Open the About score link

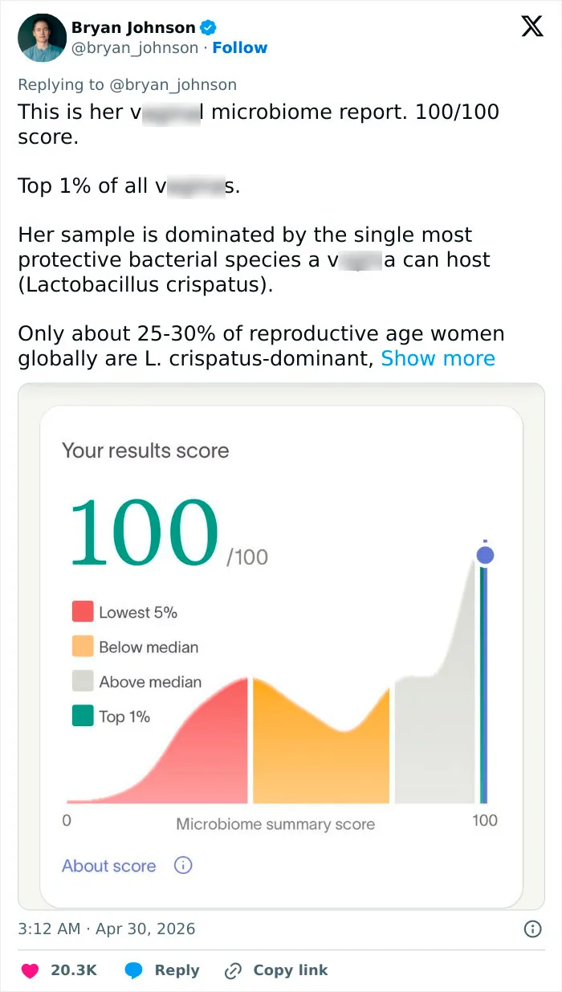click(x=109, y=866)
